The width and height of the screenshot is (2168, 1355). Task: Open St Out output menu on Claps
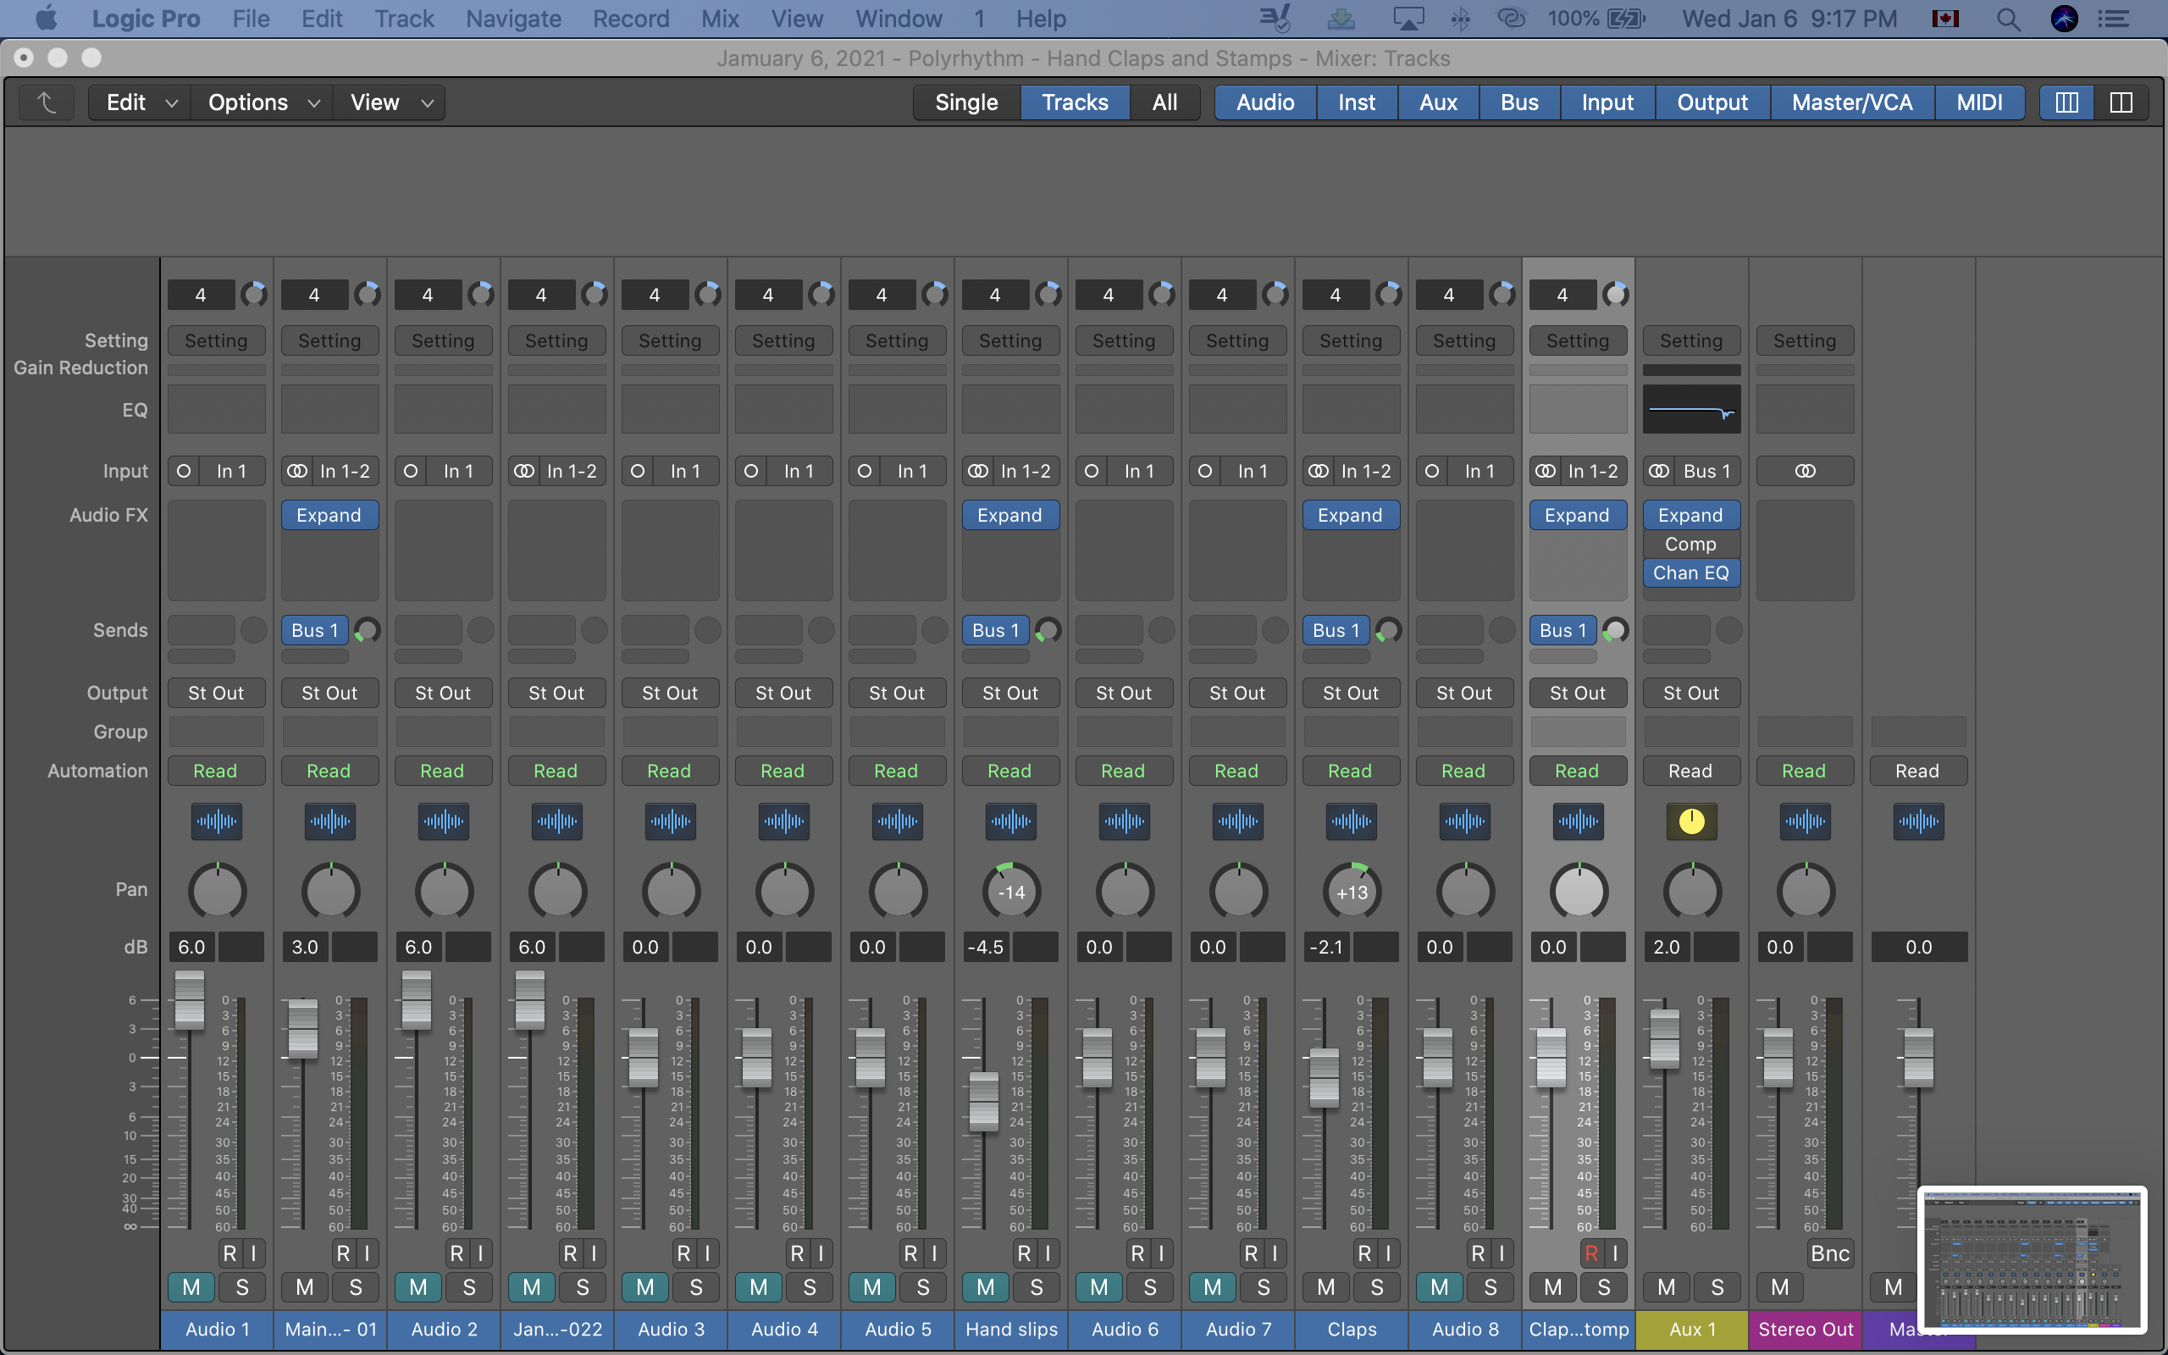[1351, 693]
